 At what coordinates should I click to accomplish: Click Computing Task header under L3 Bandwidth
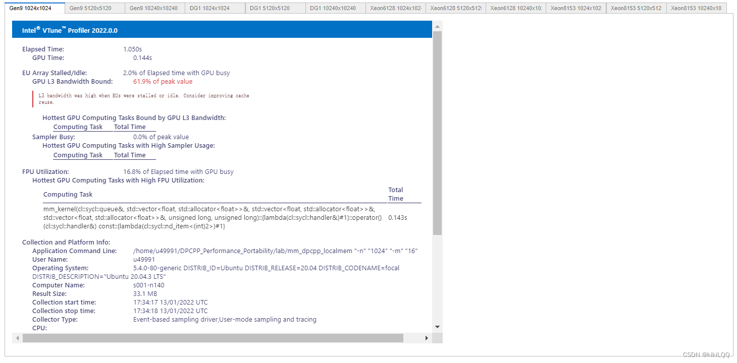78,127
